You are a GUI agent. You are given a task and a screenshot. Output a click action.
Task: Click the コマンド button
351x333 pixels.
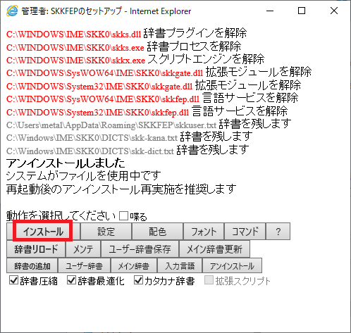245,232
